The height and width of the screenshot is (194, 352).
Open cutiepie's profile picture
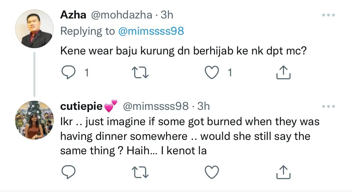34,120
